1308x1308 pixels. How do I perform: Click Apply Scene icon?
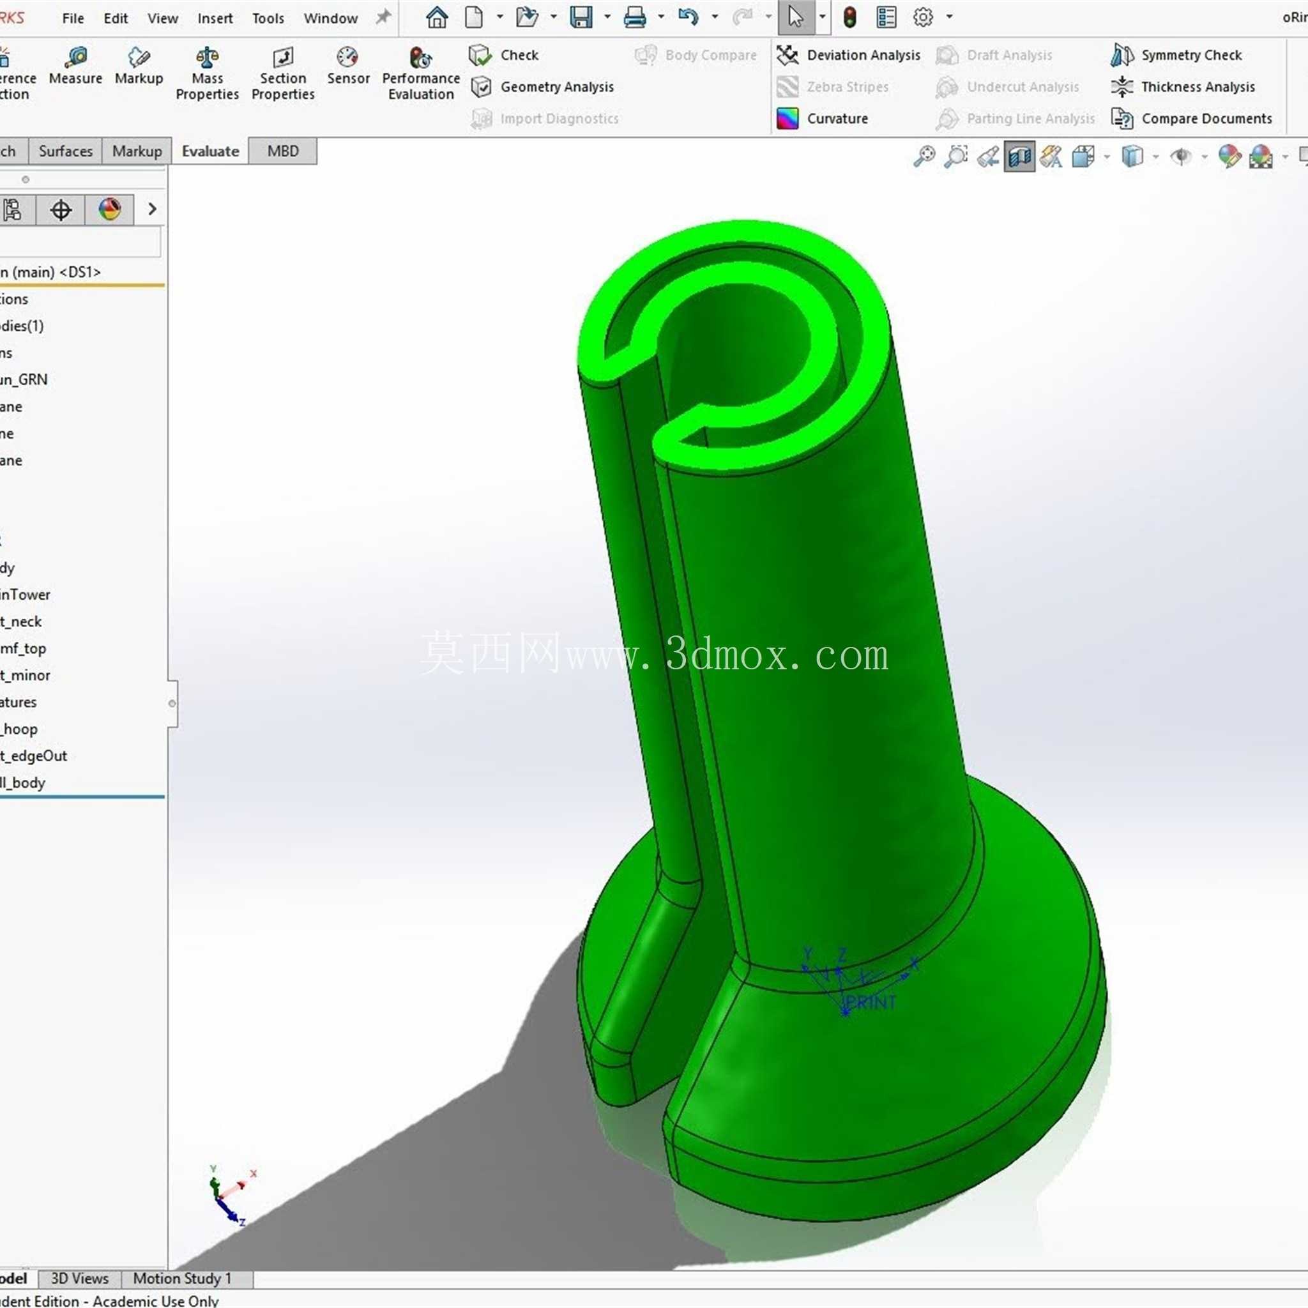[1261, 157]
